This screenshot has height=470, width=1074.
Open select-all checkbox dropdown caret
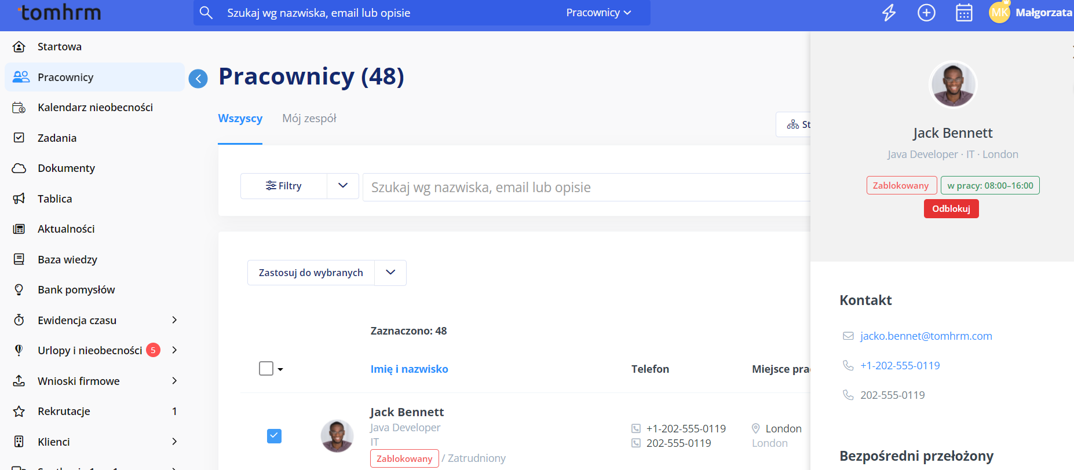click(280, 369)
